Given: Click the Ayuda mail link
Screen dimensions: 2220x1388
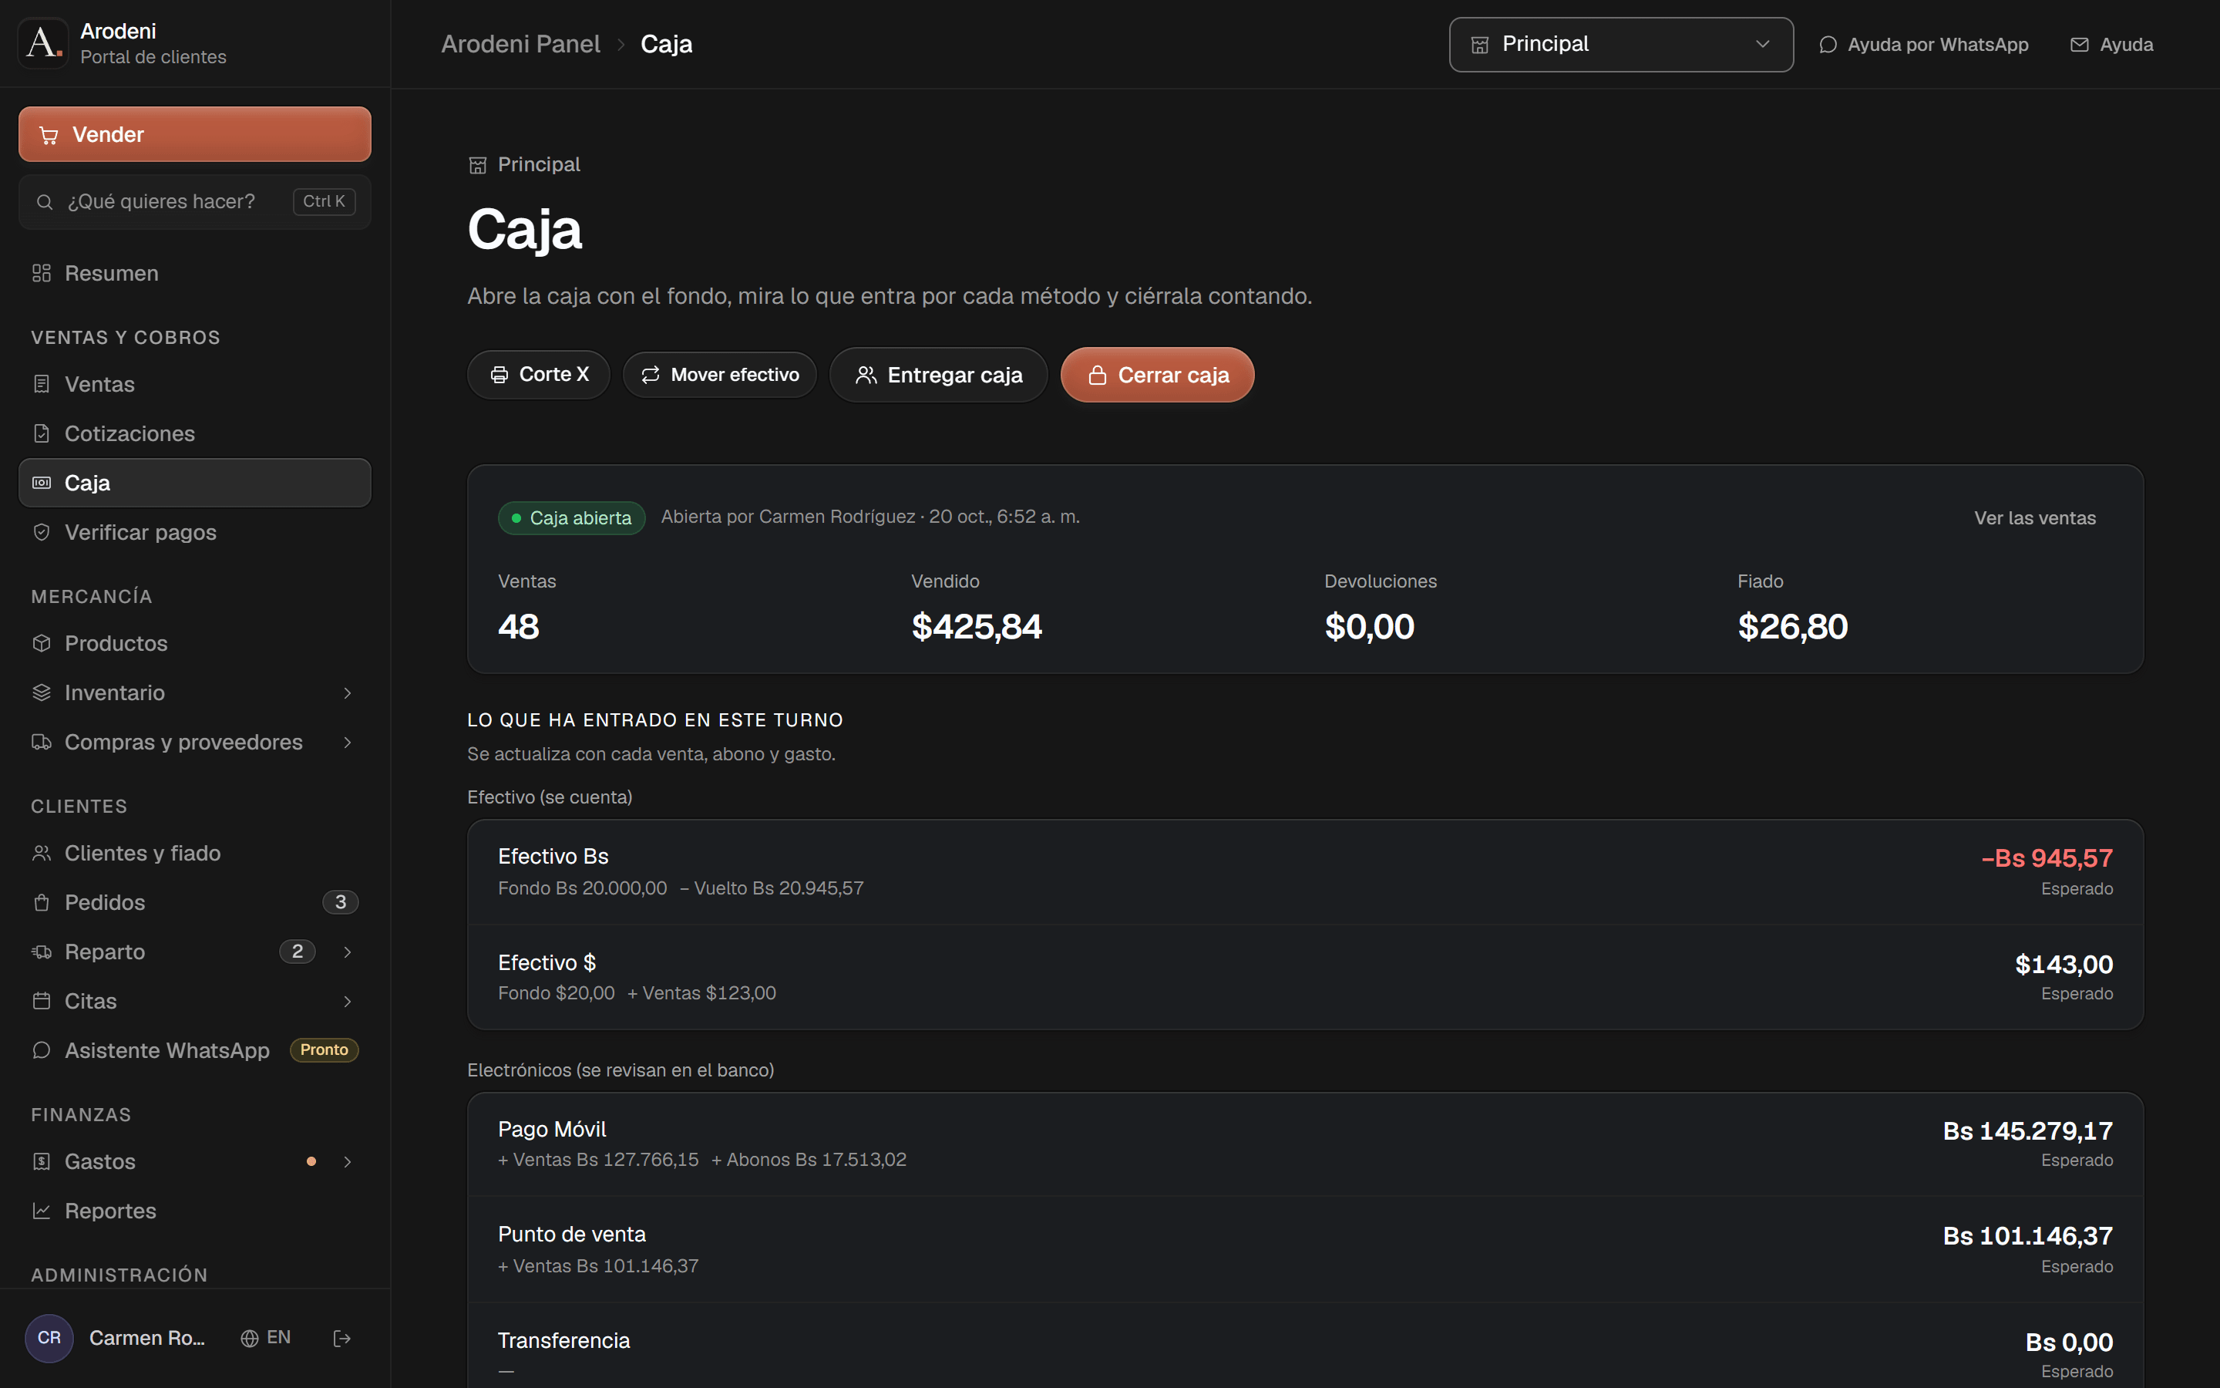Looking at the screenshot, I should coord(2112,44).
